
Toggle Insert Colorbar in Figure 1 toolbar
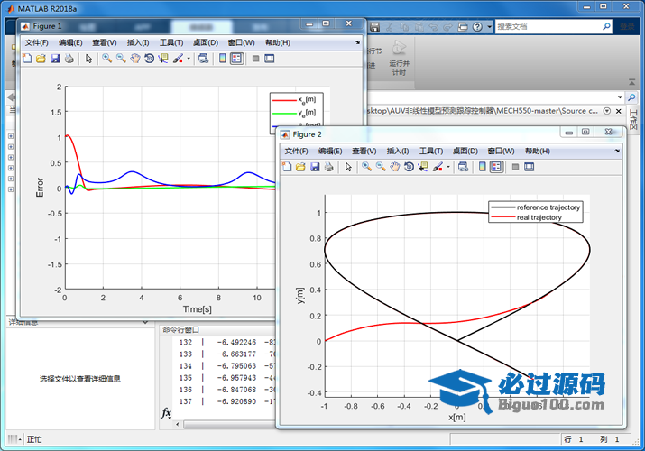[223, 59]
